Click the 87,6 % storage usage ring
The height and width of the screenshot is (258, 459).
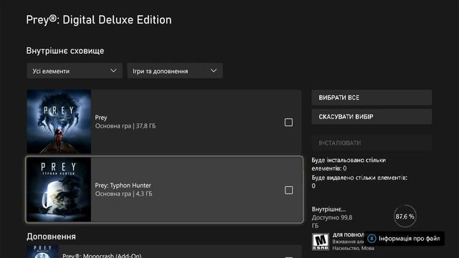coord(404,216)
